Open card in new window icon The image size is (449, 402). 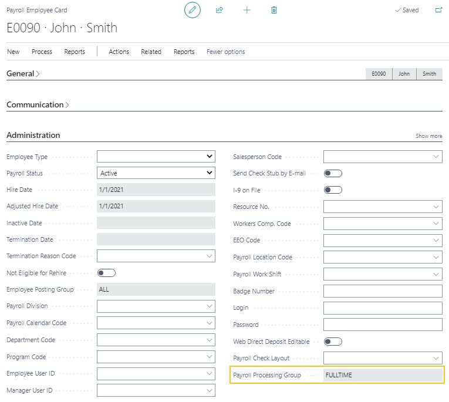(438, 10)
